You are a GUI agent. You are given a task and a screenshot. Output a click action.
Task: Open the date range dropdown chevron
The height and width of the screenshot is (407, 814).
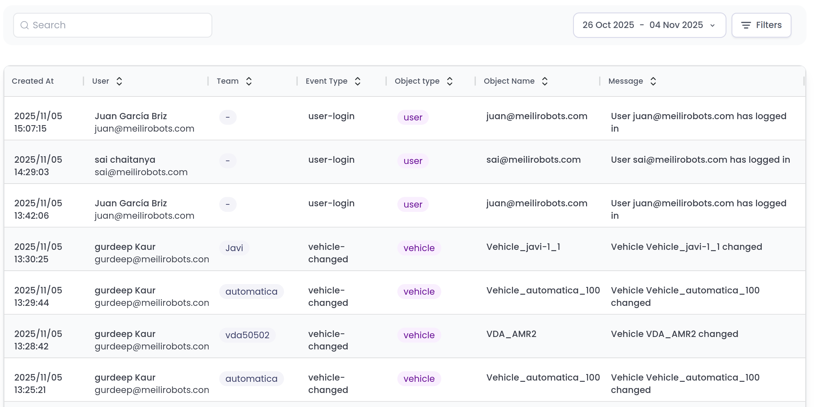[712, 26]
